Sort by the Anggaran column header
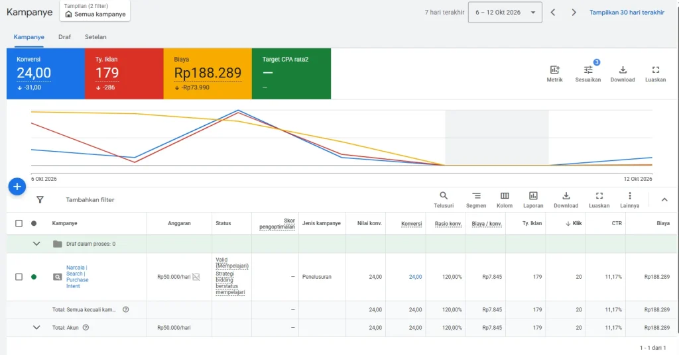 coord(179,224)
